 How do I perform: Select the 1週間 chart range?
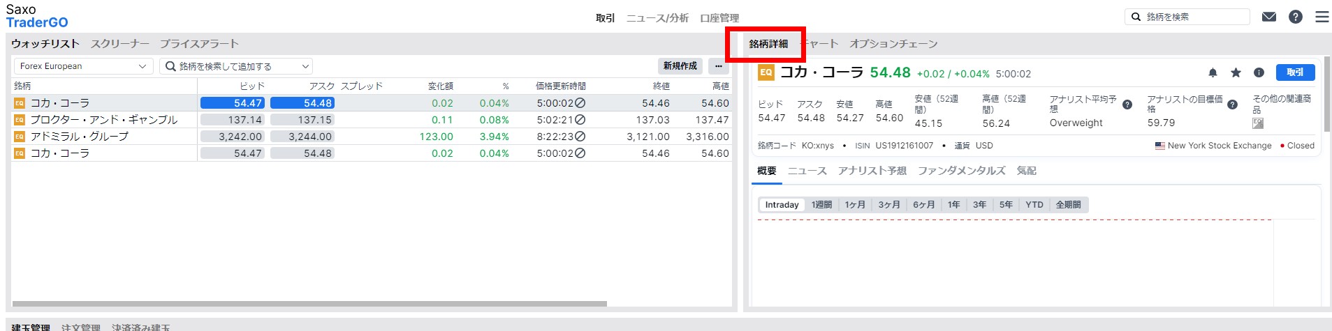[821, 205]
